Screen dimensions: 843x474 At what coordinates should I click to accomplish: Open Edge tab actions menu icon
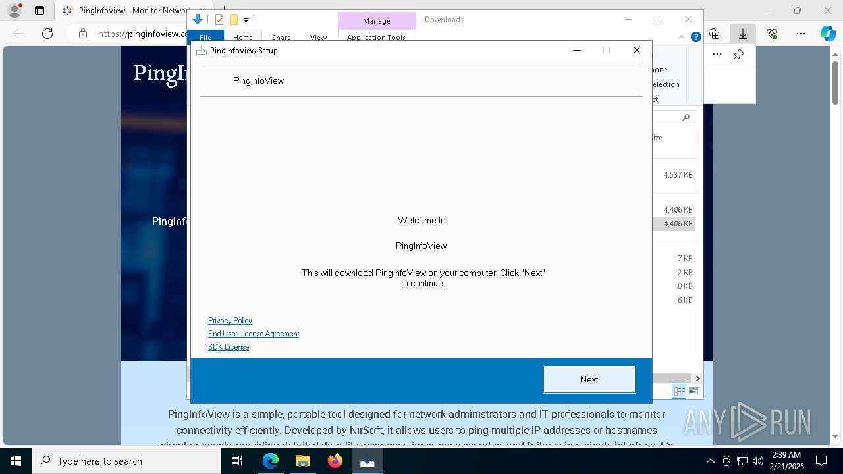(40, 11)
